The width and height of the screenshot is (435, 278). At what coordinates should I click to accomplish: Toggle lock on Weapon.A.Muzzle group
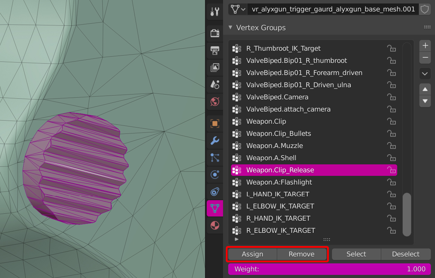tap(391, 146)
